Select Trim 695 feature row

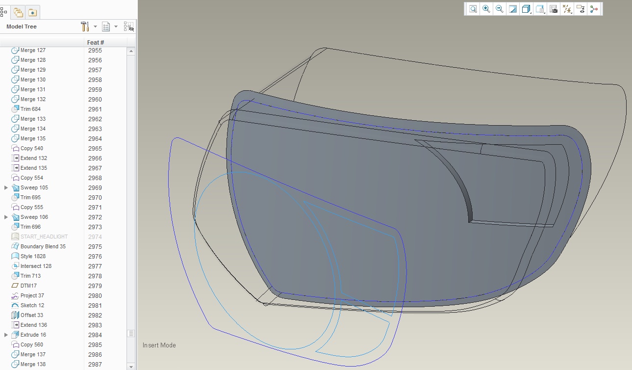30,197
